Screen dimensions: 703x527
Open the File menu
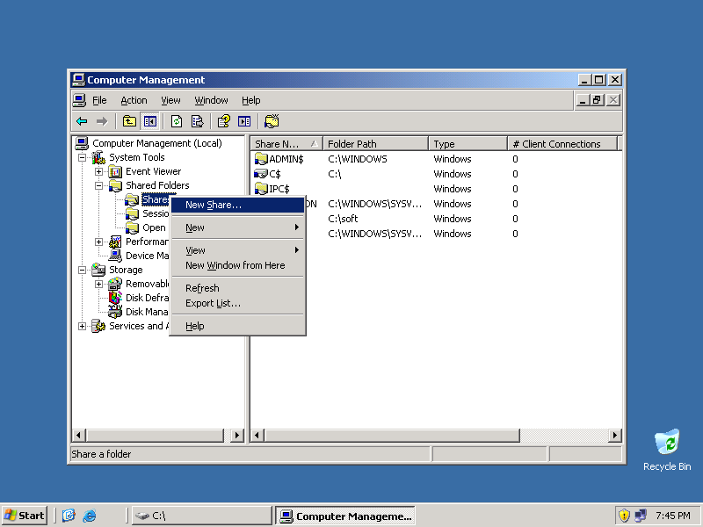(99, 100)
